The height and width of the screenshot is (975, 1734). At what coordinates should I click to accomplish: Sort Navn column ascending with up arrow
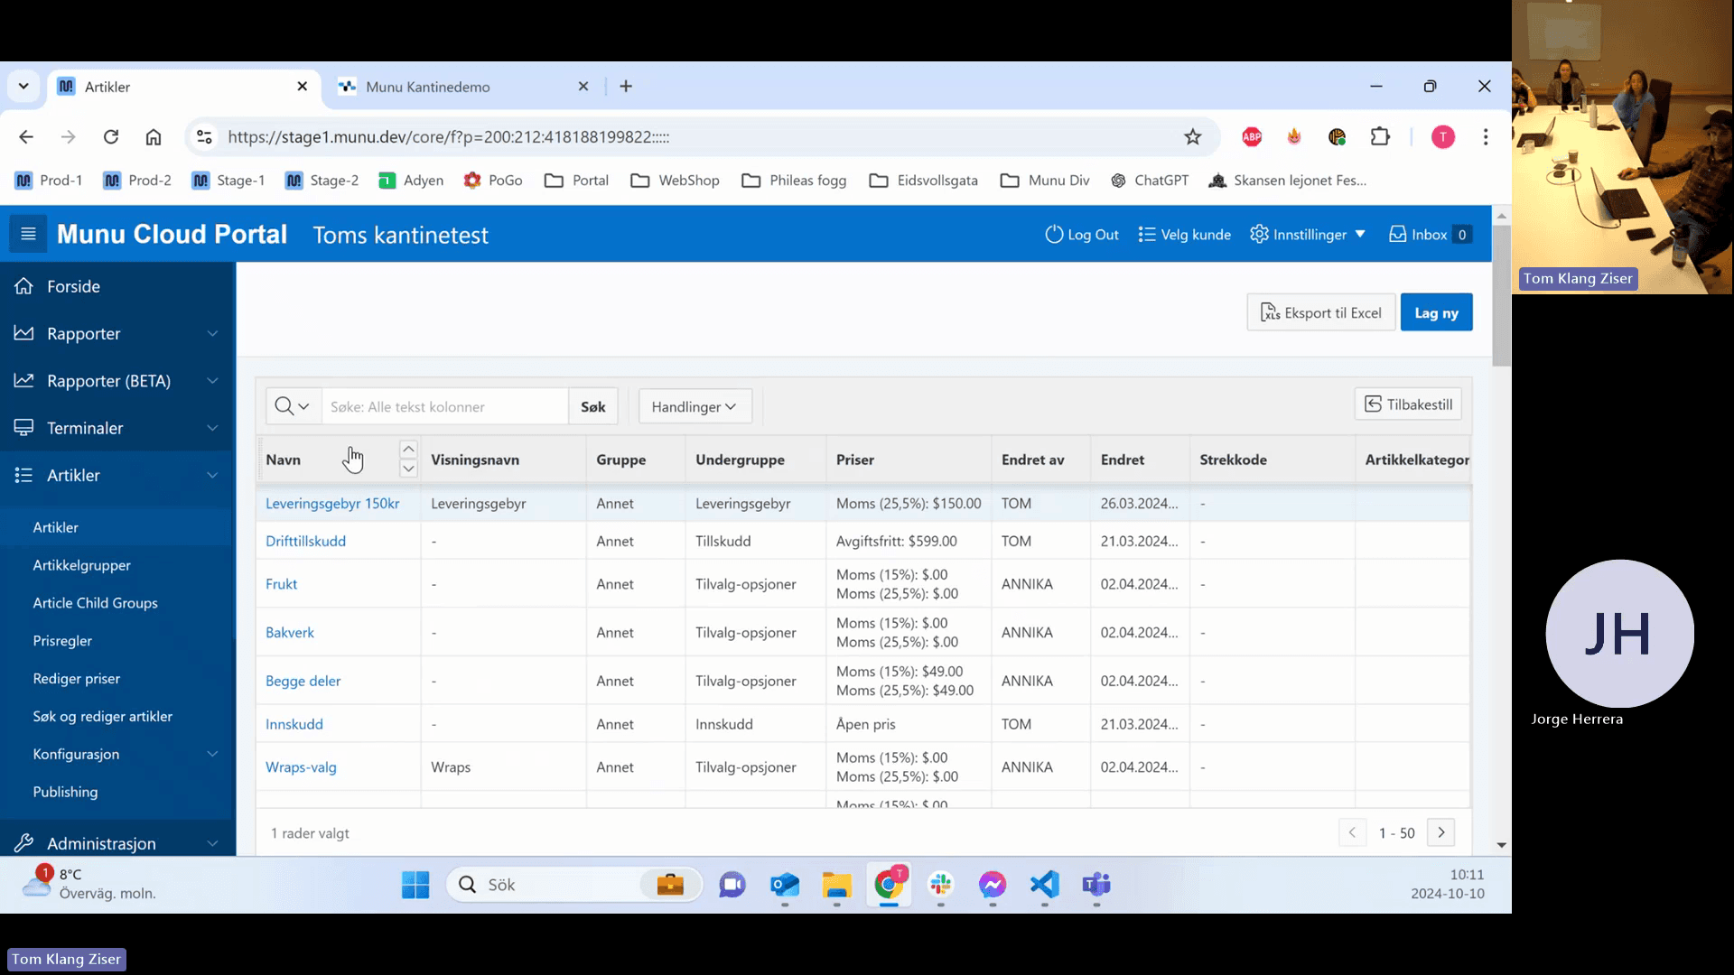coord(408,450)
